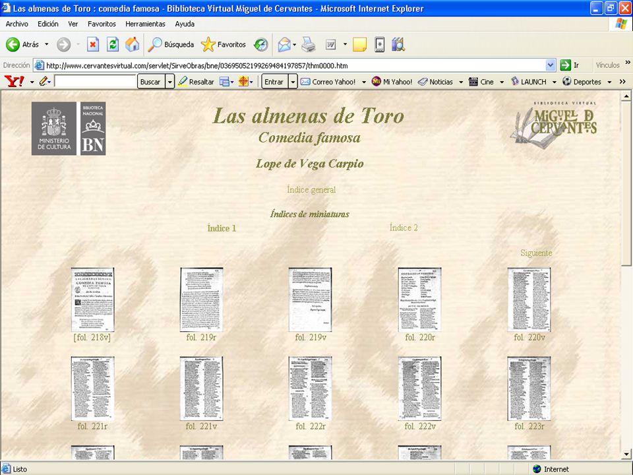The image size is (633, 475).
Task: Click the fol. 223r caption link
Action: tap(529, 426)
